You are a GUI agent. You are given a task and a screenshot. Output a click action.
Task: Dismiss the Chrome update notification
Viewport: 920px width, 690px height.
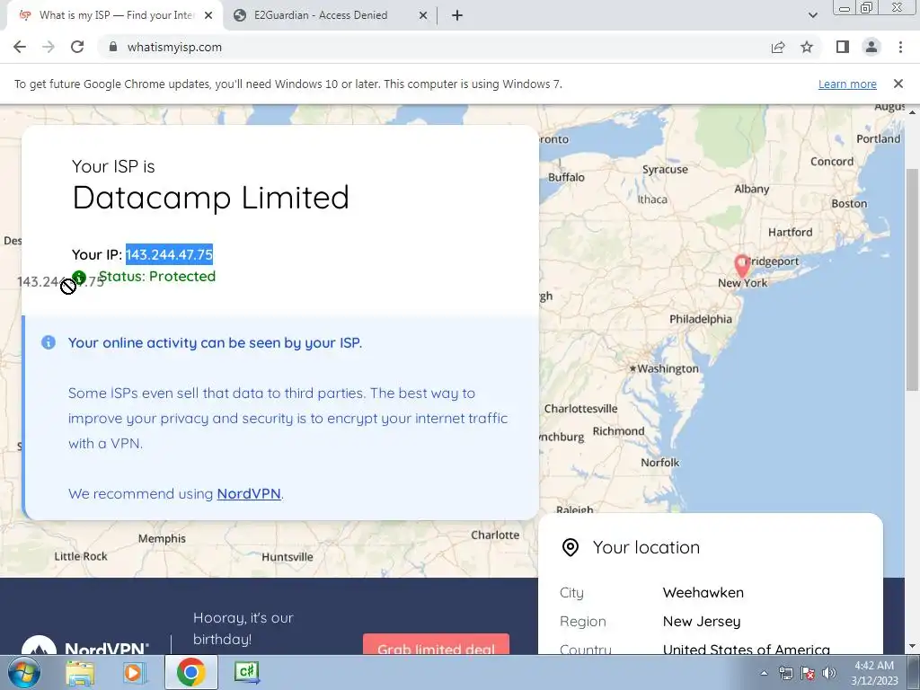898,84
